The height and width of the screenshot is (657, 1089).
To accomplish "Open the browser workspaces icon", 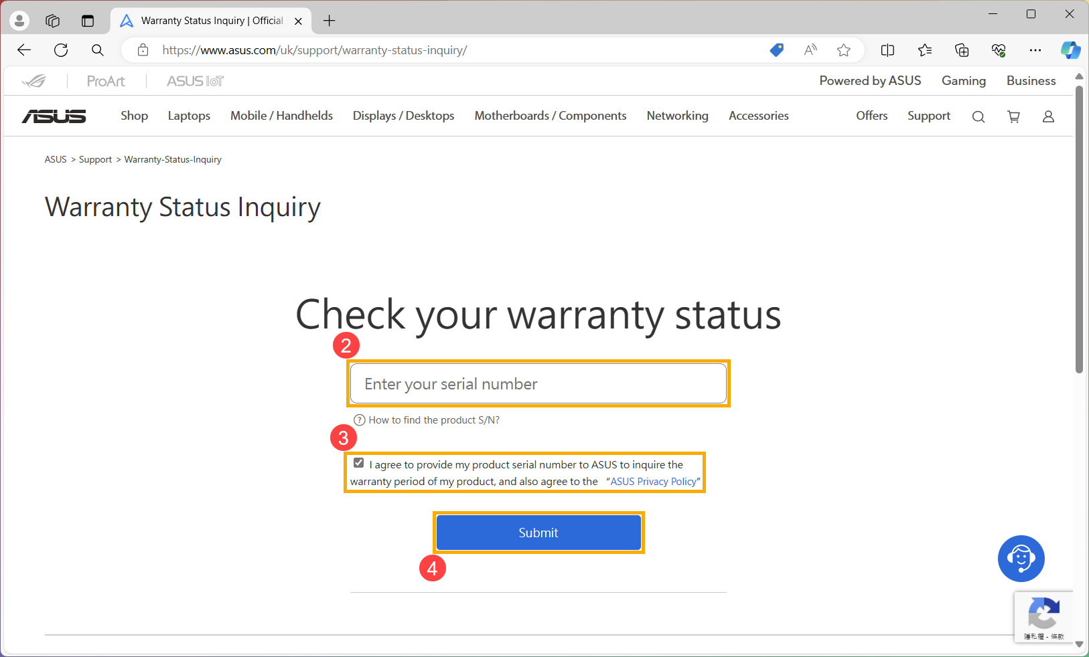I will pyautogui.click(x=53, y=21).
